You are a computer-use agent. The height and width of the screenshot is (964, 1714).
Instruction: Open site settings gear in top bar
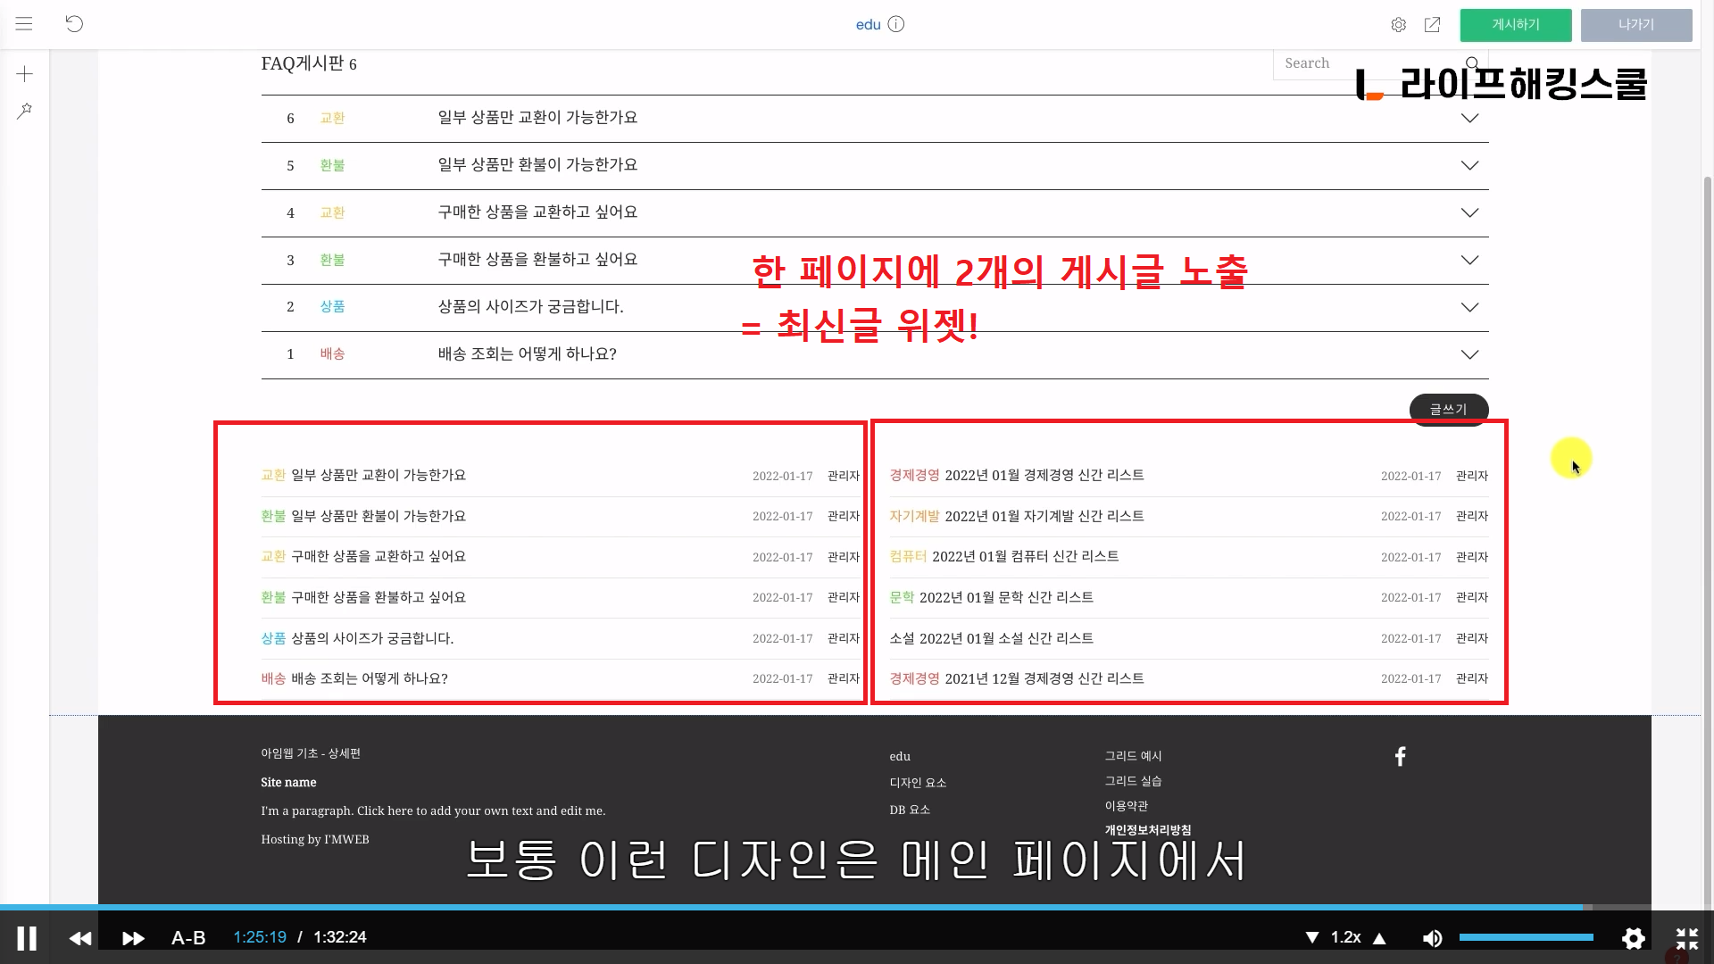(1398, 25)
